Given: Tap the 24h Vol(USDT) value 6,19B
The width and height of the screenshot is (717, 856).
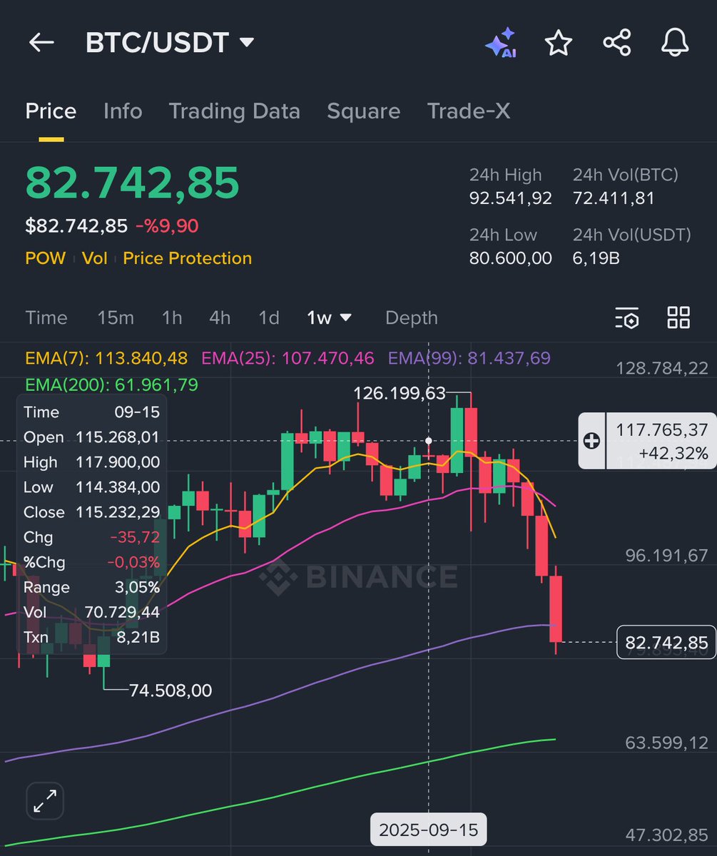Looking at the screenshot, I should pyautogui.click(x=596, y=258).
